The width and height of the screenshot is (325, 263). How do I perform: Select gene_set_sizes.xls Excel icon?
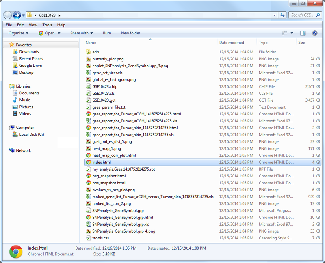(x=88, y=73)
